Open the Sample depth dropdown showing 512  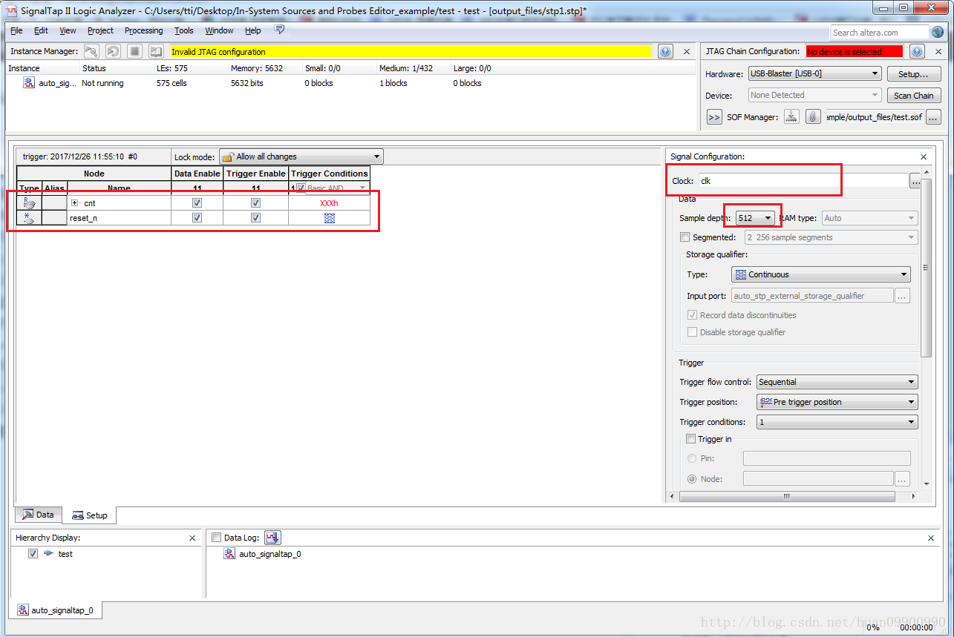(x=755, y=218)
